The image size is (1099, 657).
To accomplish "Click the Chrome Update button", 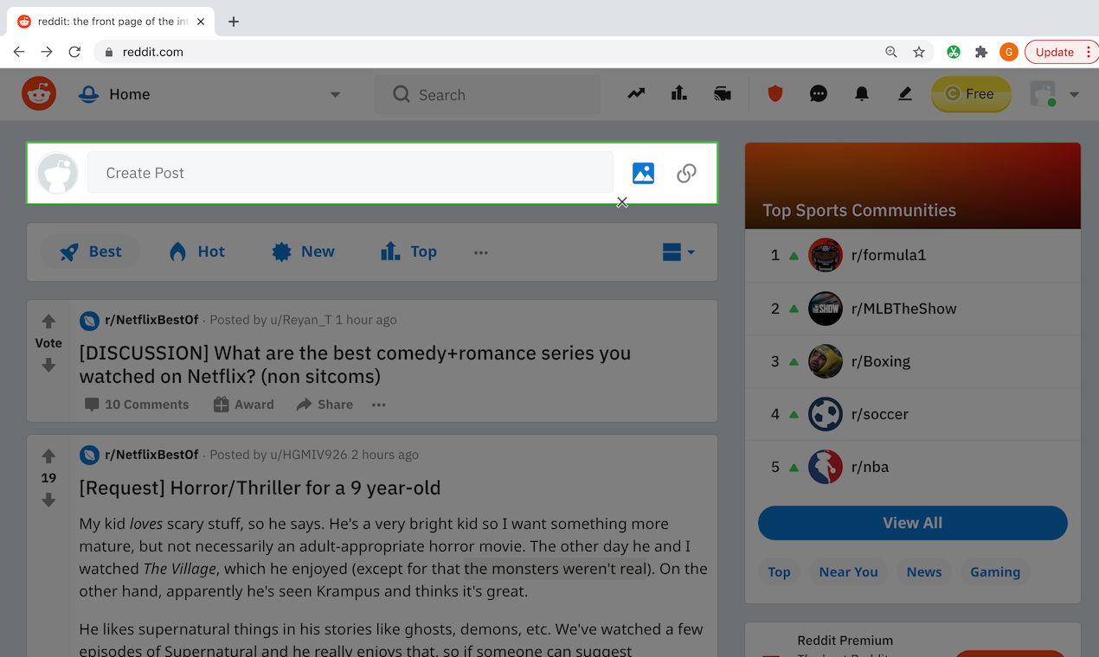I will click(x=1060, y=52).
